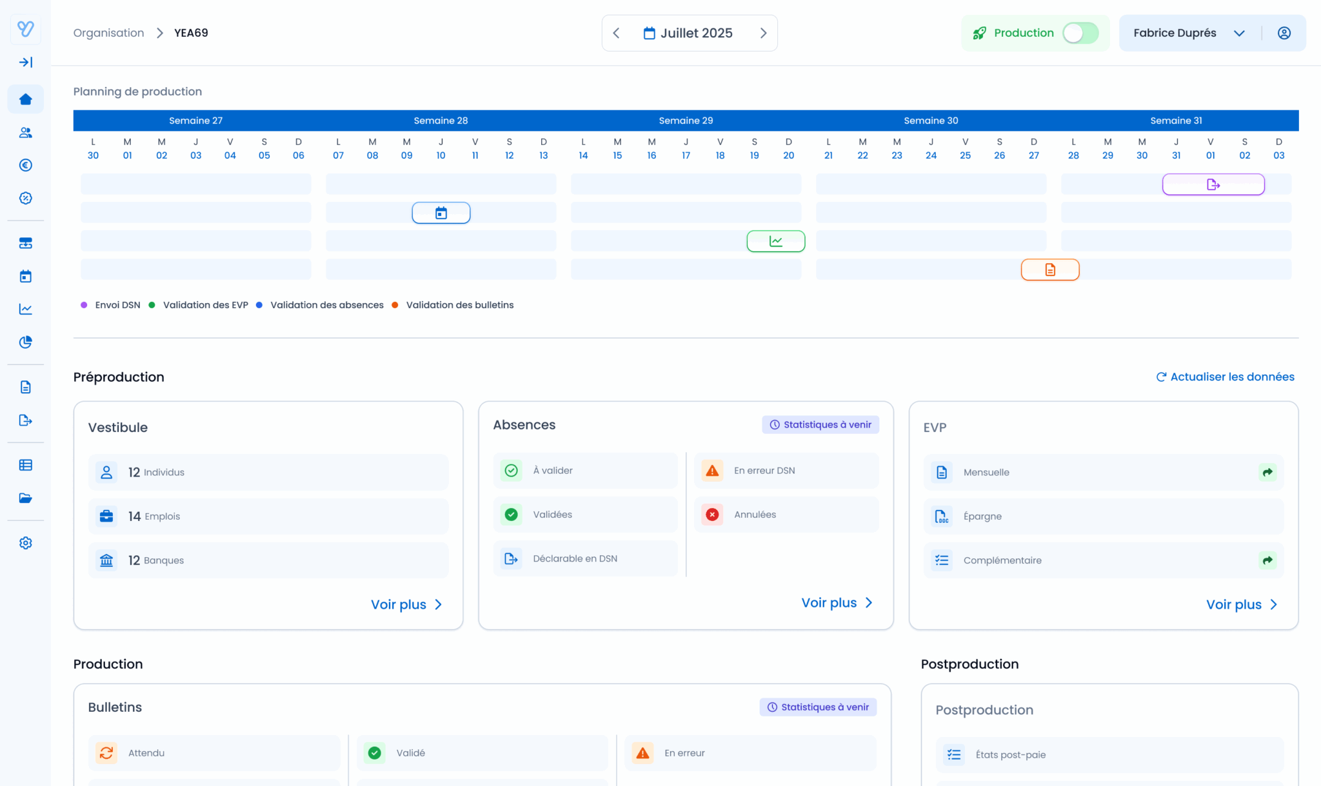The height and width of the screenshot is (786, 1321).
Task: Click the euro payroll sidebar icon
Action: tap(26, 165)
